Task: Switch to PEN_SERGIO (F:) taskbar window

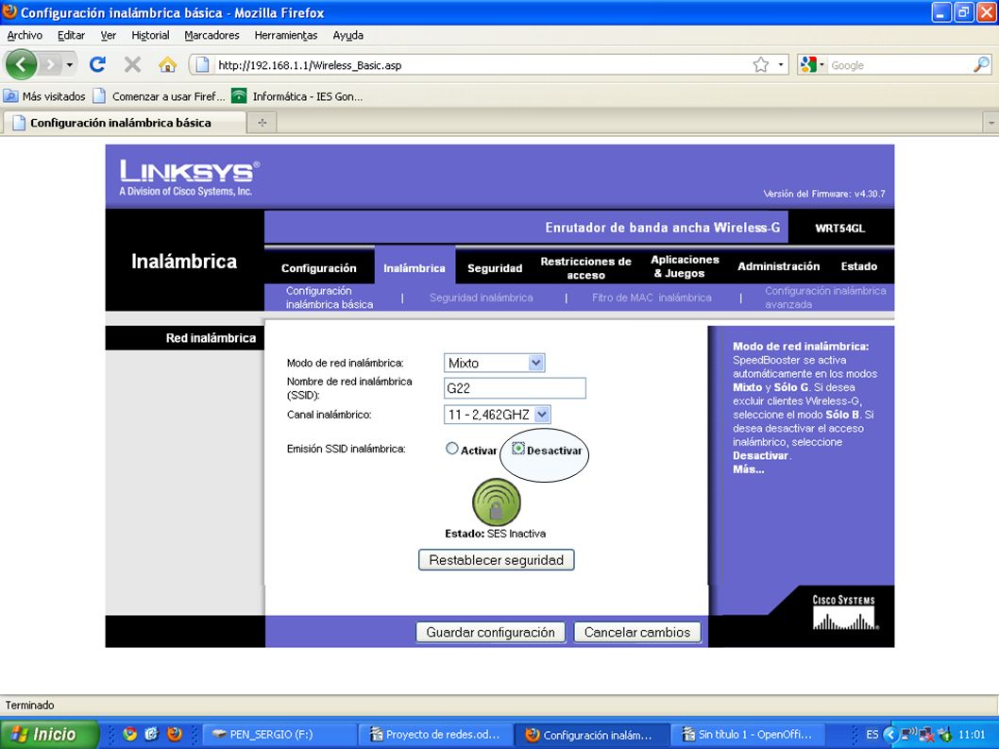Action: pyautogui.click(x=279, y=734)
